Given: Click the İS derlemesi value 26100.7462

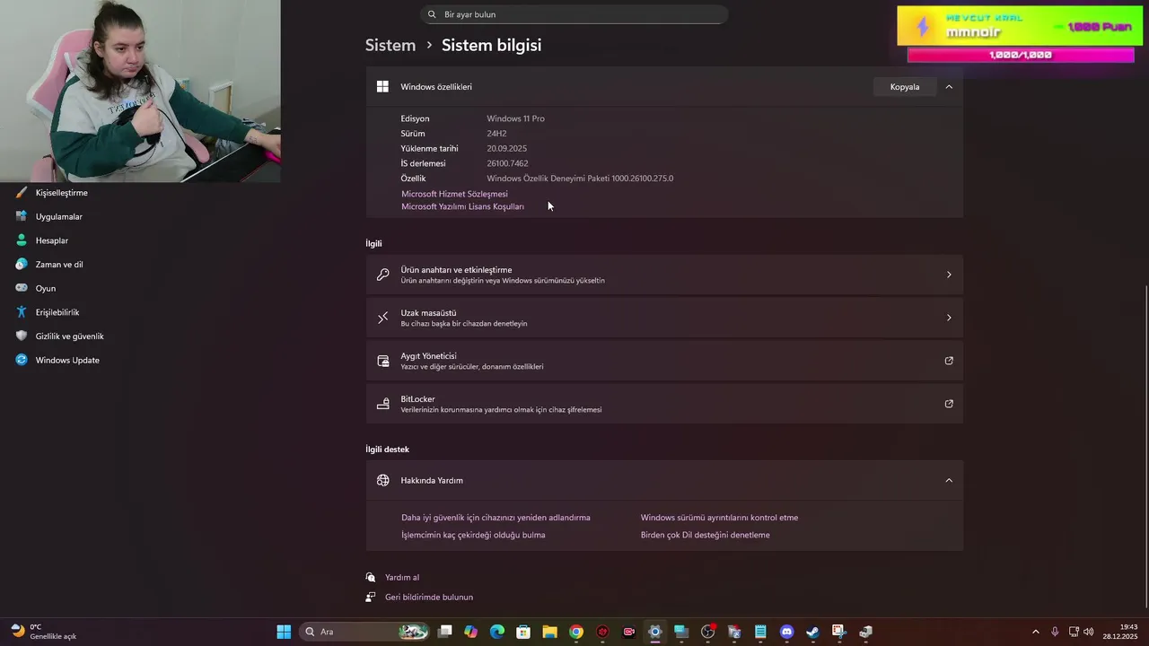Looking at the screenshot, I should (x=507, y=163).
